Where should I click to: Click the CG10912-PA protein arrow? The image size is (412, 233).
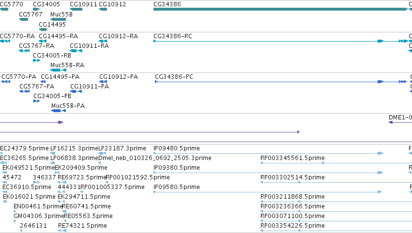point(103,82)
